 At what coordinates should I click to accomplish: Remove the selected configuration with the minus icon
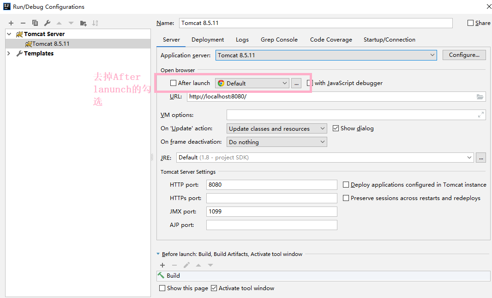point(23,23)
